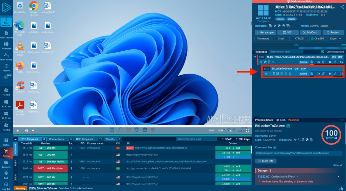Image resolution: width=346 pixels, height=191 pixels.
Task: Click the More Info button
Action: pyautogui.click(x=266, y=161)
